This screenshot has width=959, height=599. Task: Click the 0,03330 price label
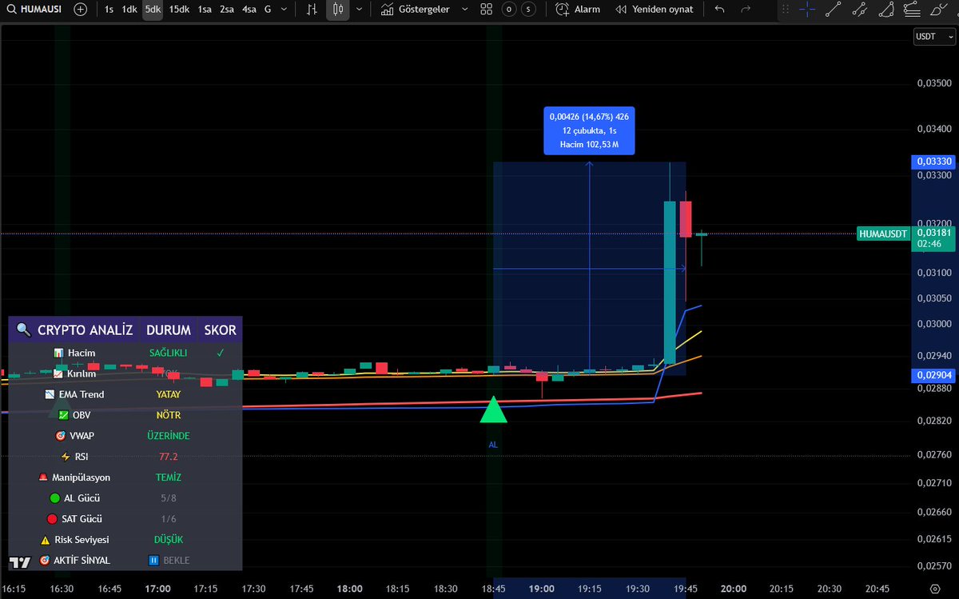(x=932, y=162)
